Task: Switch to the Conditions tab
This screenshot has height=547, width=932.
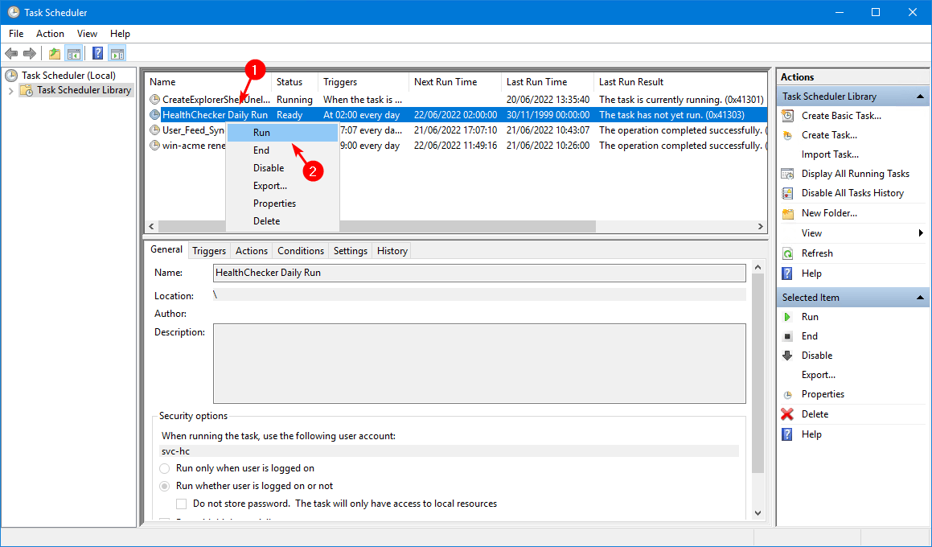Action: point(301,251)
